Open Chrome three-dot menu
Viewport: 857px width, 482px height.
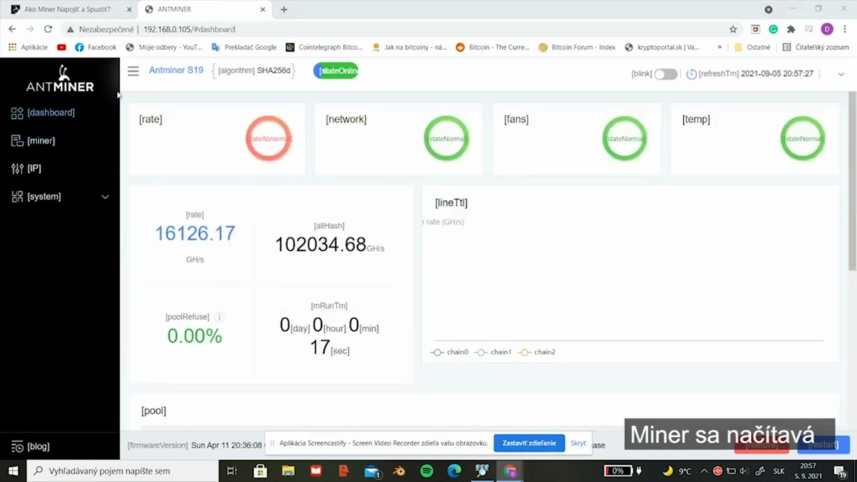(845, 29)
